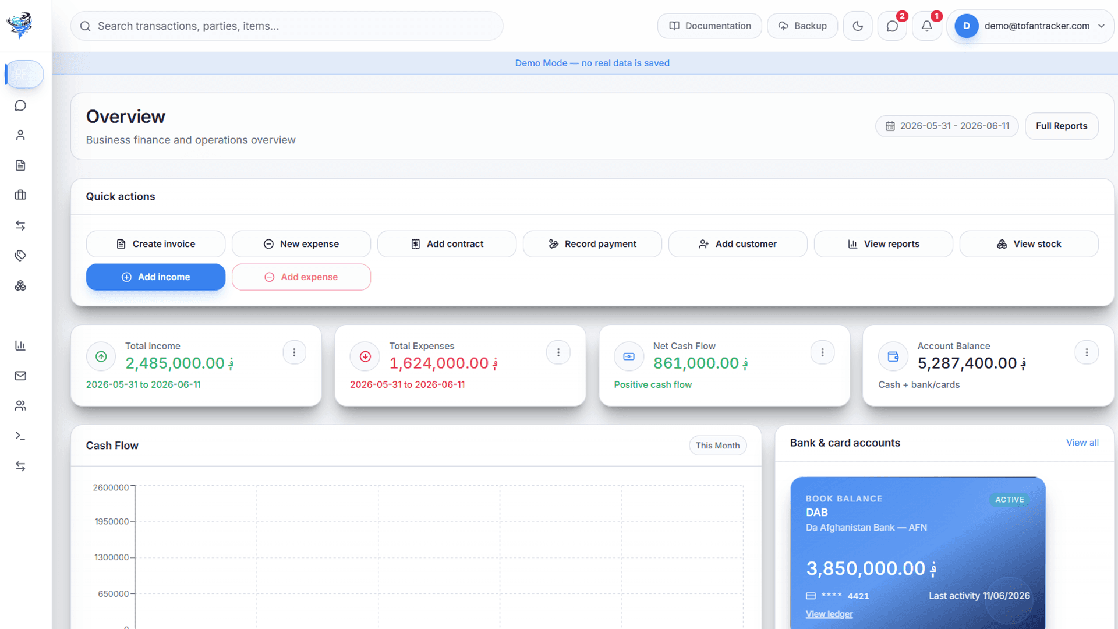Open notifications with the bell icon
Screen dimensions: 1118x629
point(926,26)
